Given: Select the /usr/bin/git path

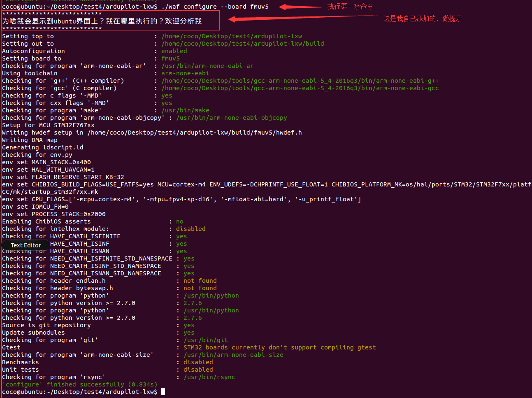Looking at the screenshot, I should tap(206, 340).
